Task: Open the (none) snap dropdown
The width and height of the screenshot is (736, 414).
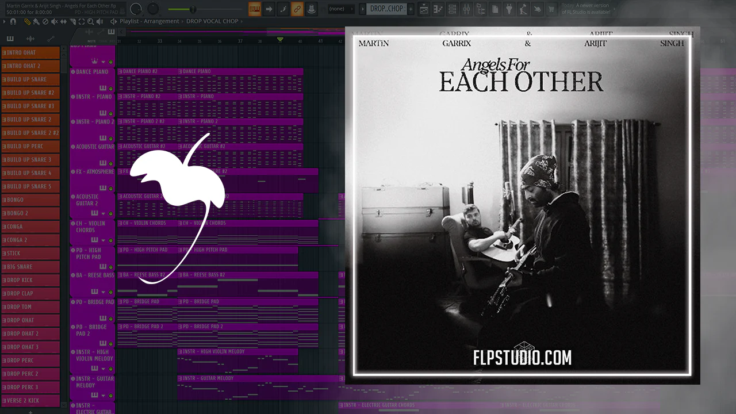Action: click(342, 9)
